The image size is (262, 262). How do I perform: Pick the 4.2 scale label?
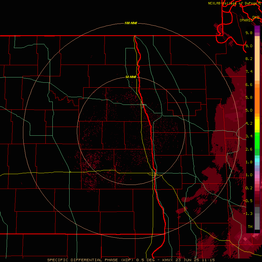(x=249, y=123)
